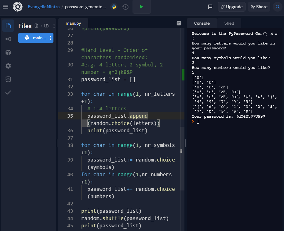The image size is (284, 231).
Task: Click 'Your password is:' console output line
Action: (x=228, y=116)
